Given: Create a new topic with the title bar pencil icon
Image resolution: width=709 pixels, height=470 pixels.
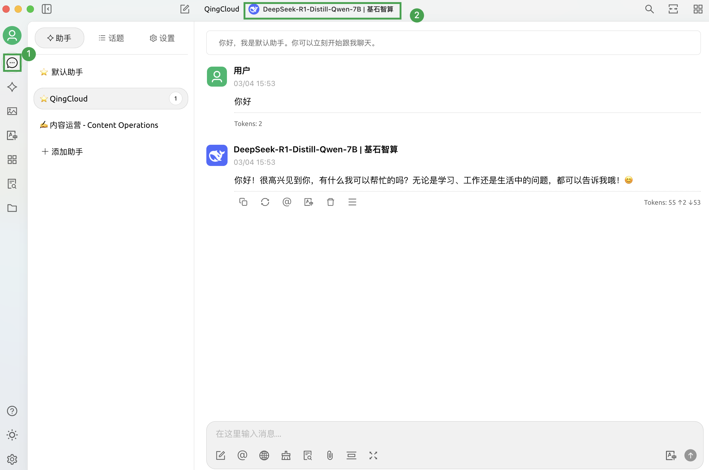Looking at the screenshot, I should pos(185,9).
